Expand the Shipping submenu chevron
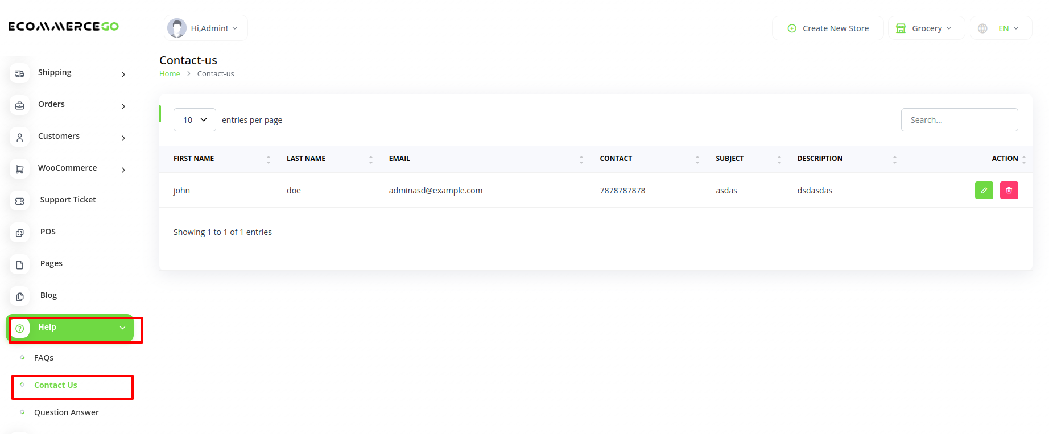 [x=123, y=75]
